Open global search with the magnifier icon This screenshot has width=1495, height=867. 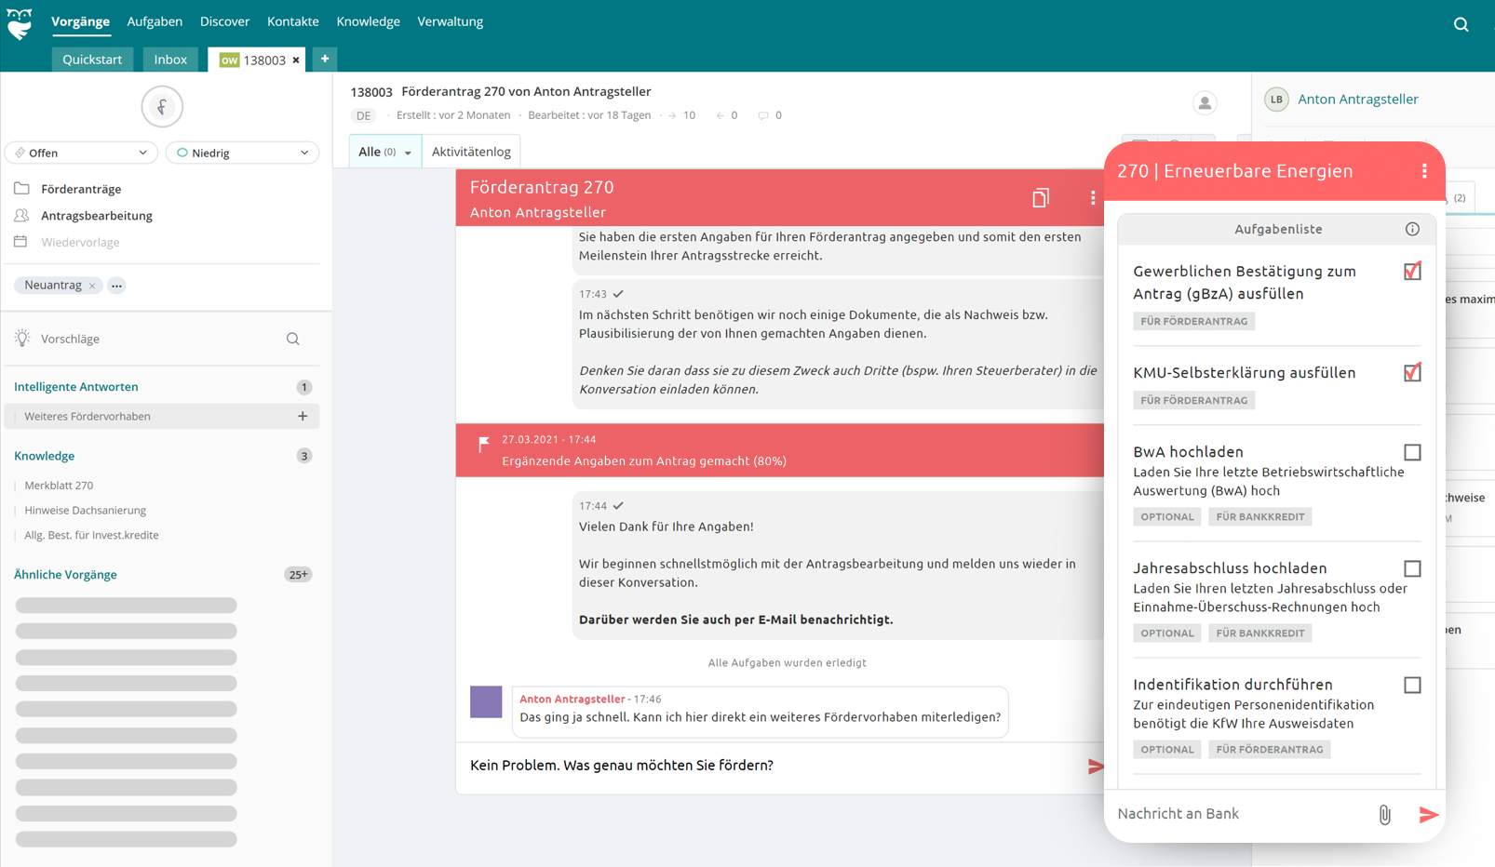click(x=1461, y=23)
